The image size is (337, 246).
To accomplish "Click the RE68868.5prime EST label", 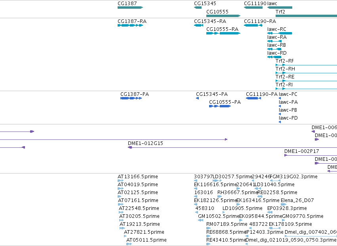I will click(226, 232).
